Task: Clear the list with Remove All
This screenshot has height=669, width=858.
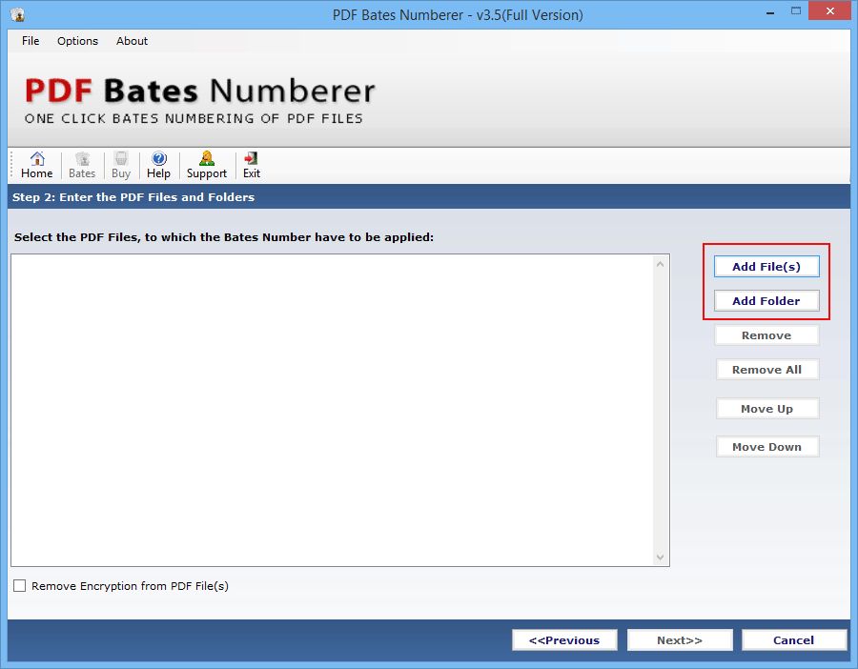Action: pyautogui.click(x=766, y=369)
